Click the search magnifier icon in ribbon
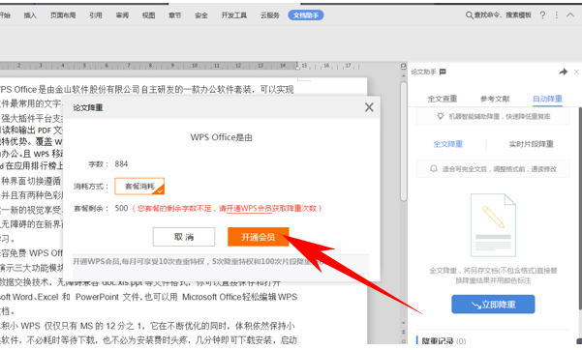The width and height of the screenshot is (582, 350). pos(469,15)
